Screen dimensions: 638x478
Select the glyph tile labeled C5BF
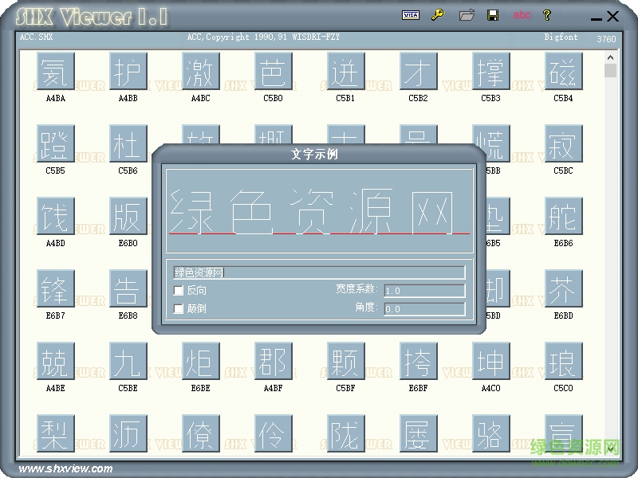click(x=345, y=361)
